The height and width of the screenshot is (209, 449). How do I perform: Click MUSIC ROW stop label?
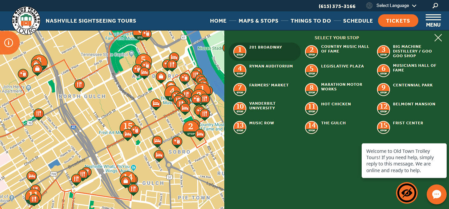pos(262,123)
